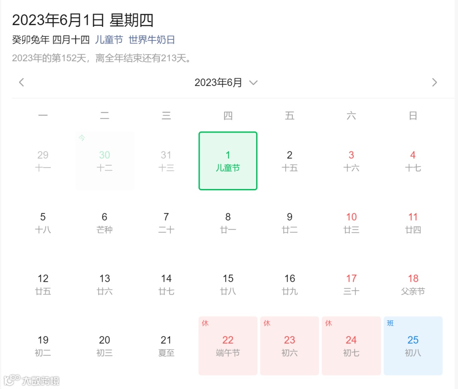Select May 29 grayed date
Viewport: 458px width, 389px height.
[x=43, y=161]
